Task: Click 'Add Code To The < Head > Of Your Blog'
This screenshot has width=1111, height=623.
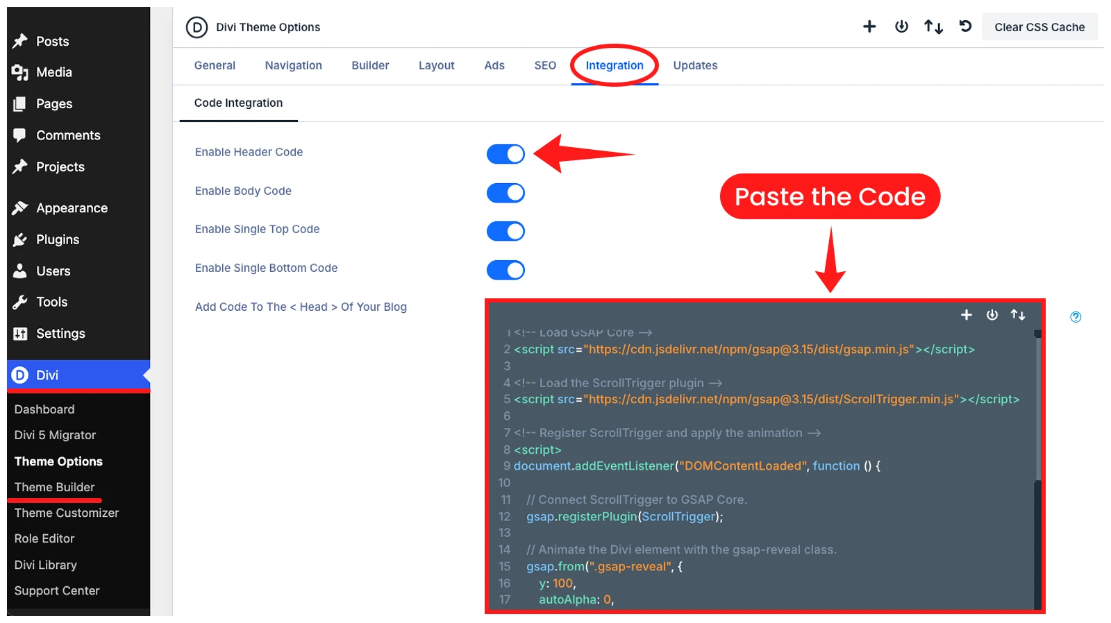Action: (x=301, y=307)
